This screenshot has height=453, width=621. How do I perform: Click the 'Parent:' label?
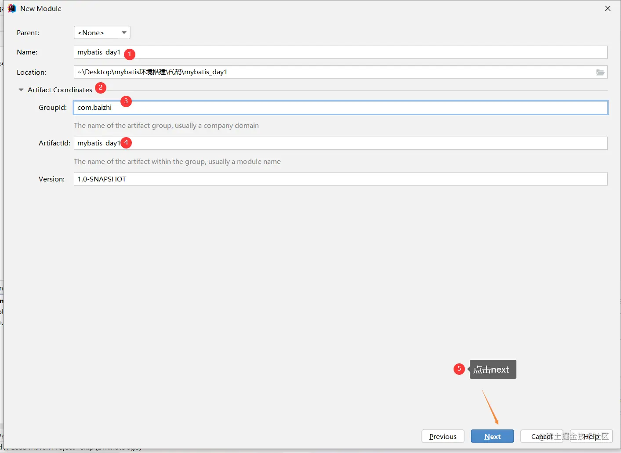(x=28, y=33)
